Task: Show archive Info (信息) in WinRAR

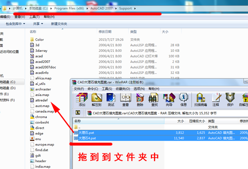Action: coord(184,100)
